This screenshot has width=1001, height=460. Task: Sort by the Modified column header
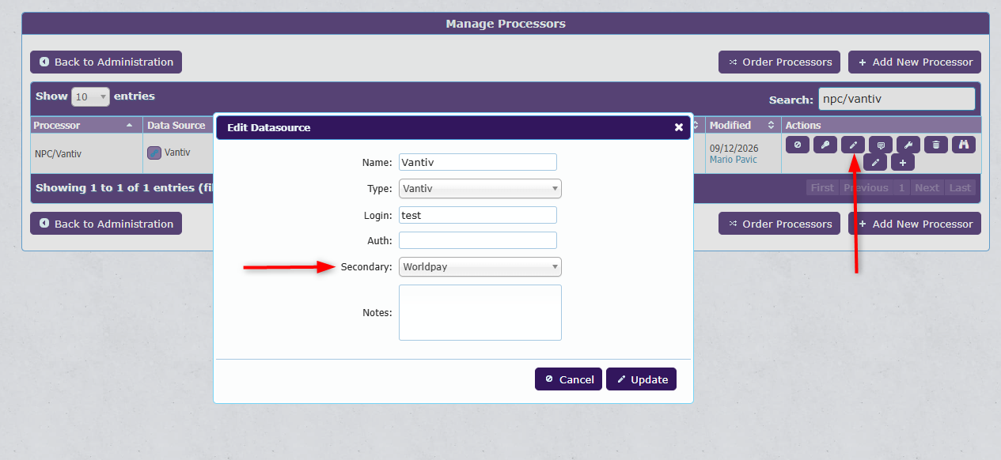(x=742, y=125)
